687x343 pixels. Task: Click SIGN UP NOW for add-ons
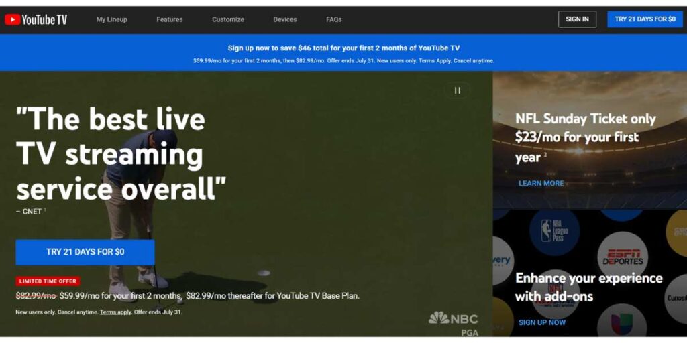[x=542, y=322]
